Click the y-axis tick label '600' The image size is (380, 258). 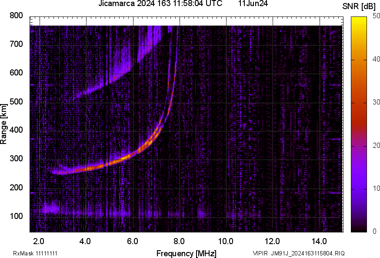[16, 73]
